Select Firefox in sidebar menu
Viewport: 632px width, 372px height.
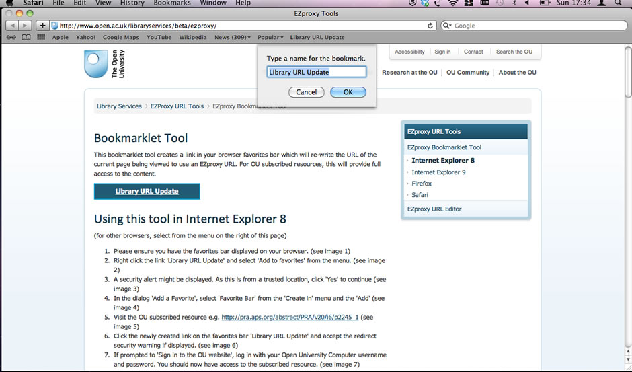pos(422,183)
